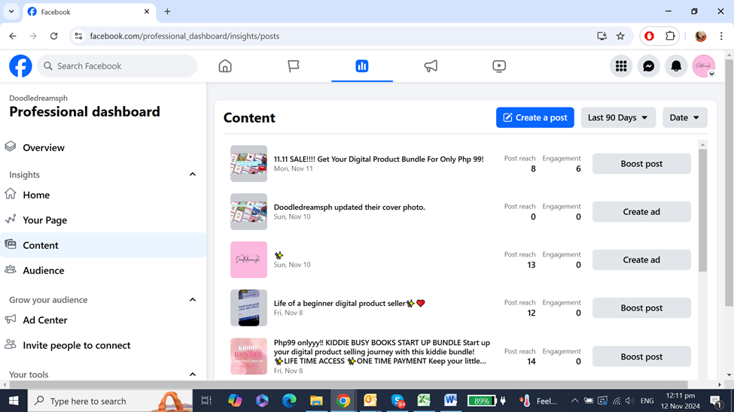This screenshot has width=734, height=412.
Task: Install app icon in the address bar
Action: 602,36
